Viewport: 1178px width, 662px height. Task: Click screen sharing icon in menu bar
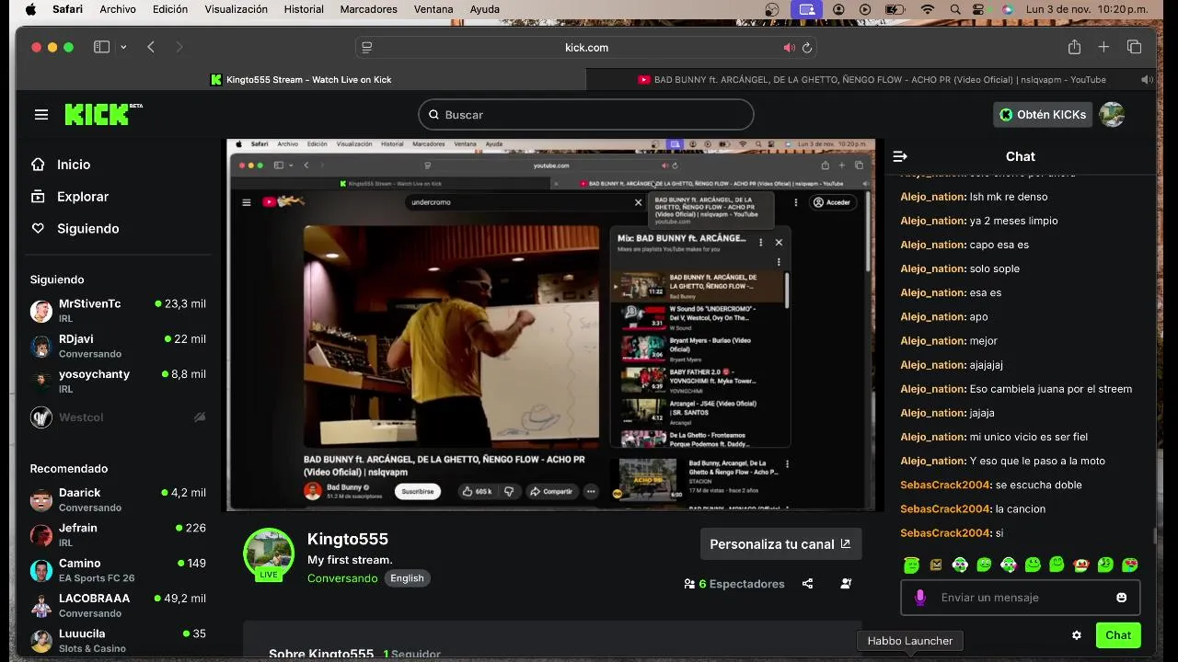click(x=807, y=9)
